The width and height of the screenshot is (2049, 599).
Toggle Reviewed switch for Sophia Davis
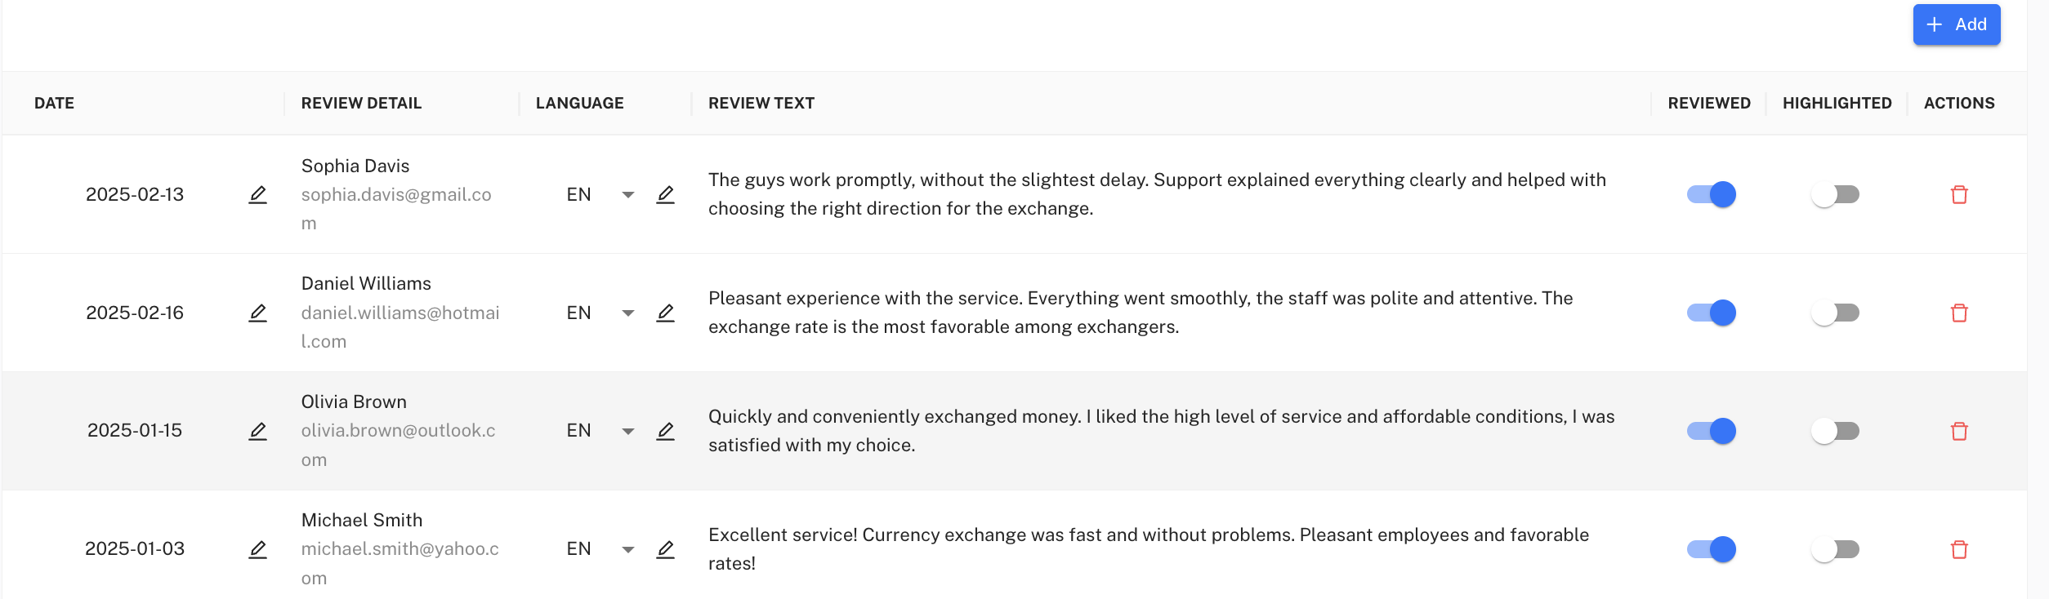coord(1711,195)
